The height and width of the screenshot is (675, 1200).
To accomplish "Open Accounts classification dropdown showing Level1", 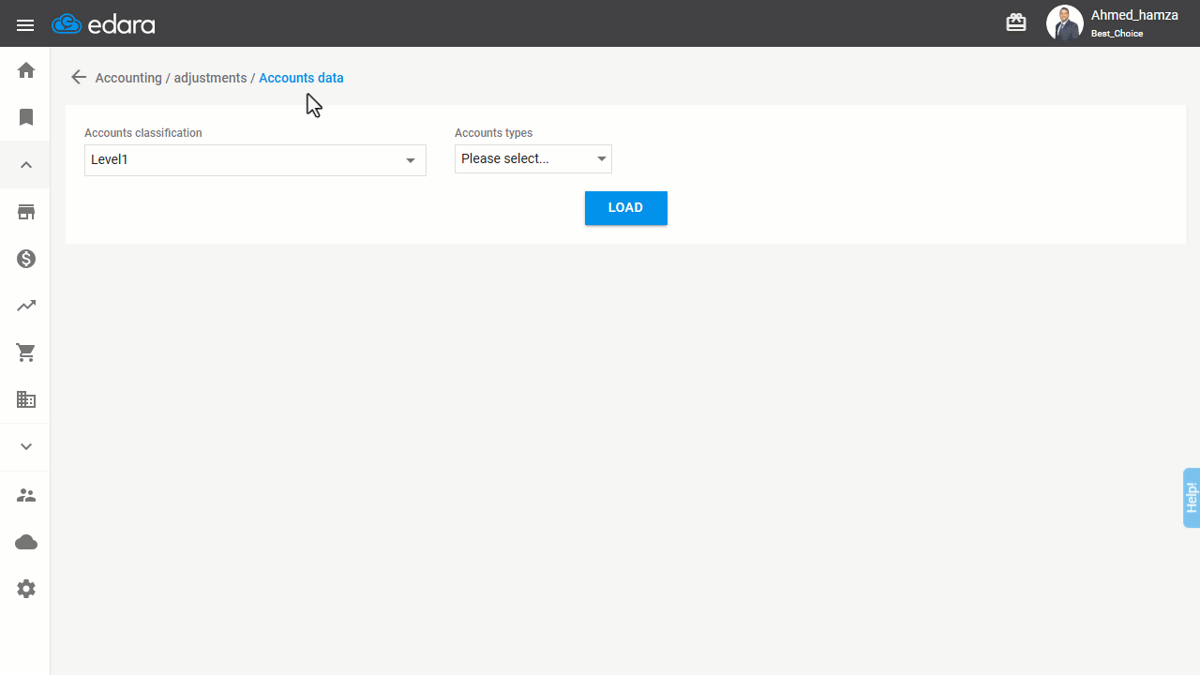I will (255, 160).
